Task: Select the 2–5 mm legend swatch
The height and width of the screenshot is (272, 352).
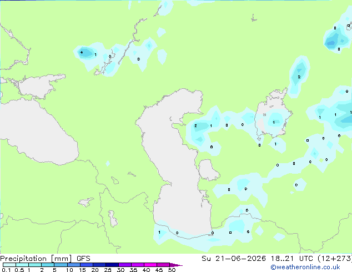Action: tap(48, 265)
